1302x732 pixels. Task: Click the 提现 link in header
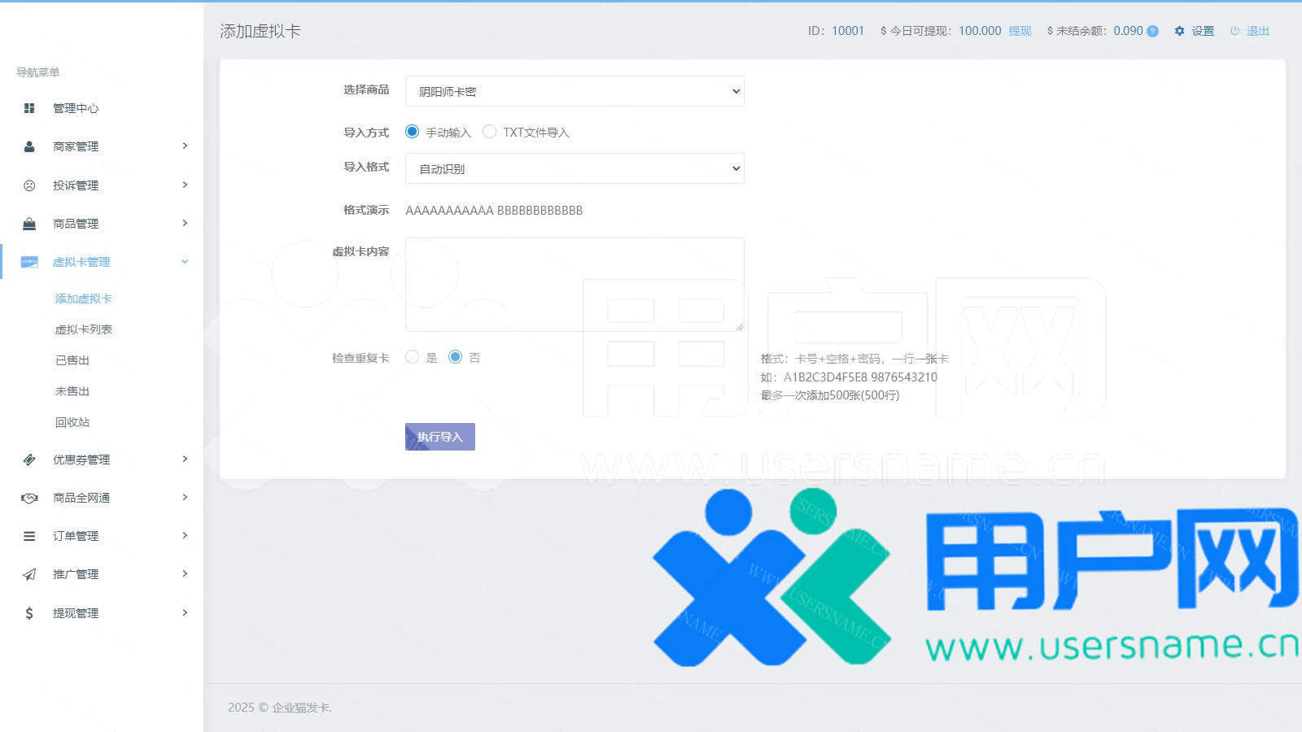[1020, 31]
